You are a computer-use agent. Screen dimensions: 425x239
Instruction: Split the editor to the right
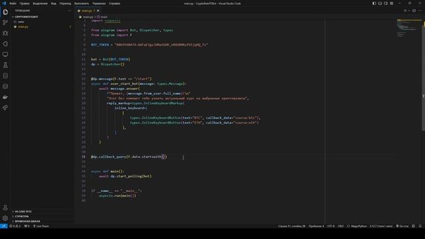pyautogui.click(x=414, y=11)
